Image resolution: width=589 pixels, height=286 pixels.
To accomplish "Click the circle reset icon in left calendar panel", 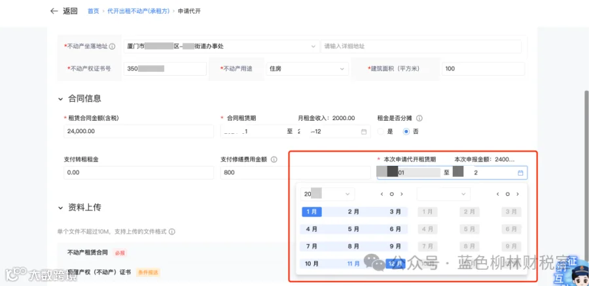I will pyautogui.click(x=391, y=194).
